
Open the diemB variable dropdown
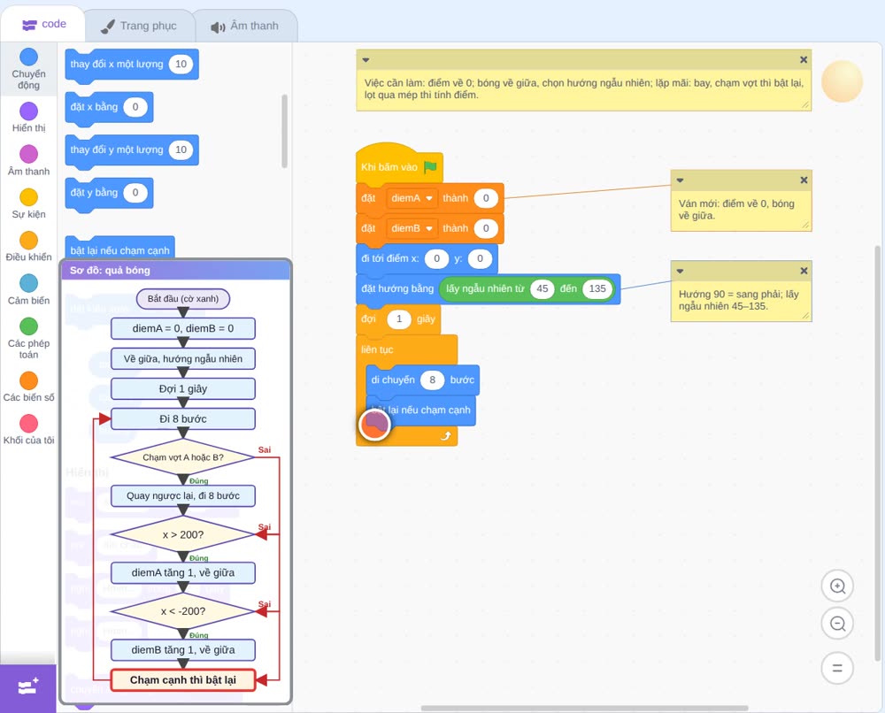point(412,228)
